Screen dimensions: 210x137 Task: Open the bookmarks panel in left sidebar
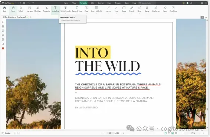coord(3,22)
